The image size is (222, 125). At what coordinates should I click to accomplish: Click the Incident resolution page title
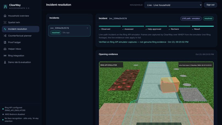coord(59,5)
